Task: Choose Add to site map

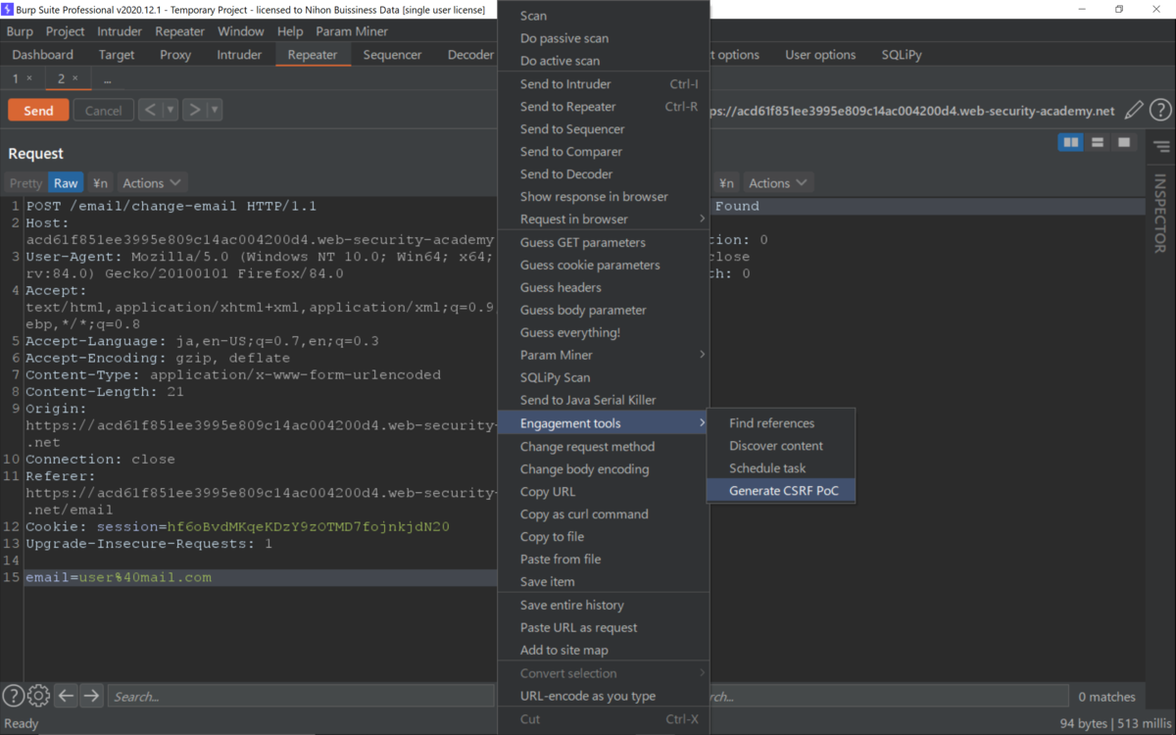Action: [x=603, y=651]
